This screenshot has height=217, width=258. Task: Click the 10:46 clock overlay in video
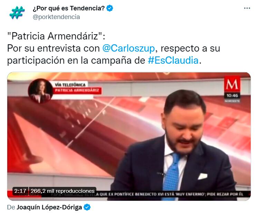pyautogui.click(x=232, y=96)
